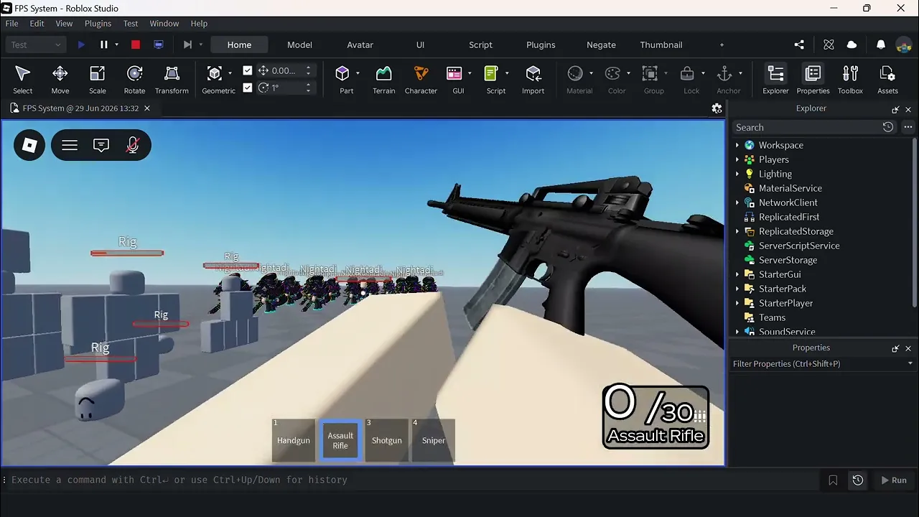Open the Import tool

pyautogui.click(x=533, y=79)
